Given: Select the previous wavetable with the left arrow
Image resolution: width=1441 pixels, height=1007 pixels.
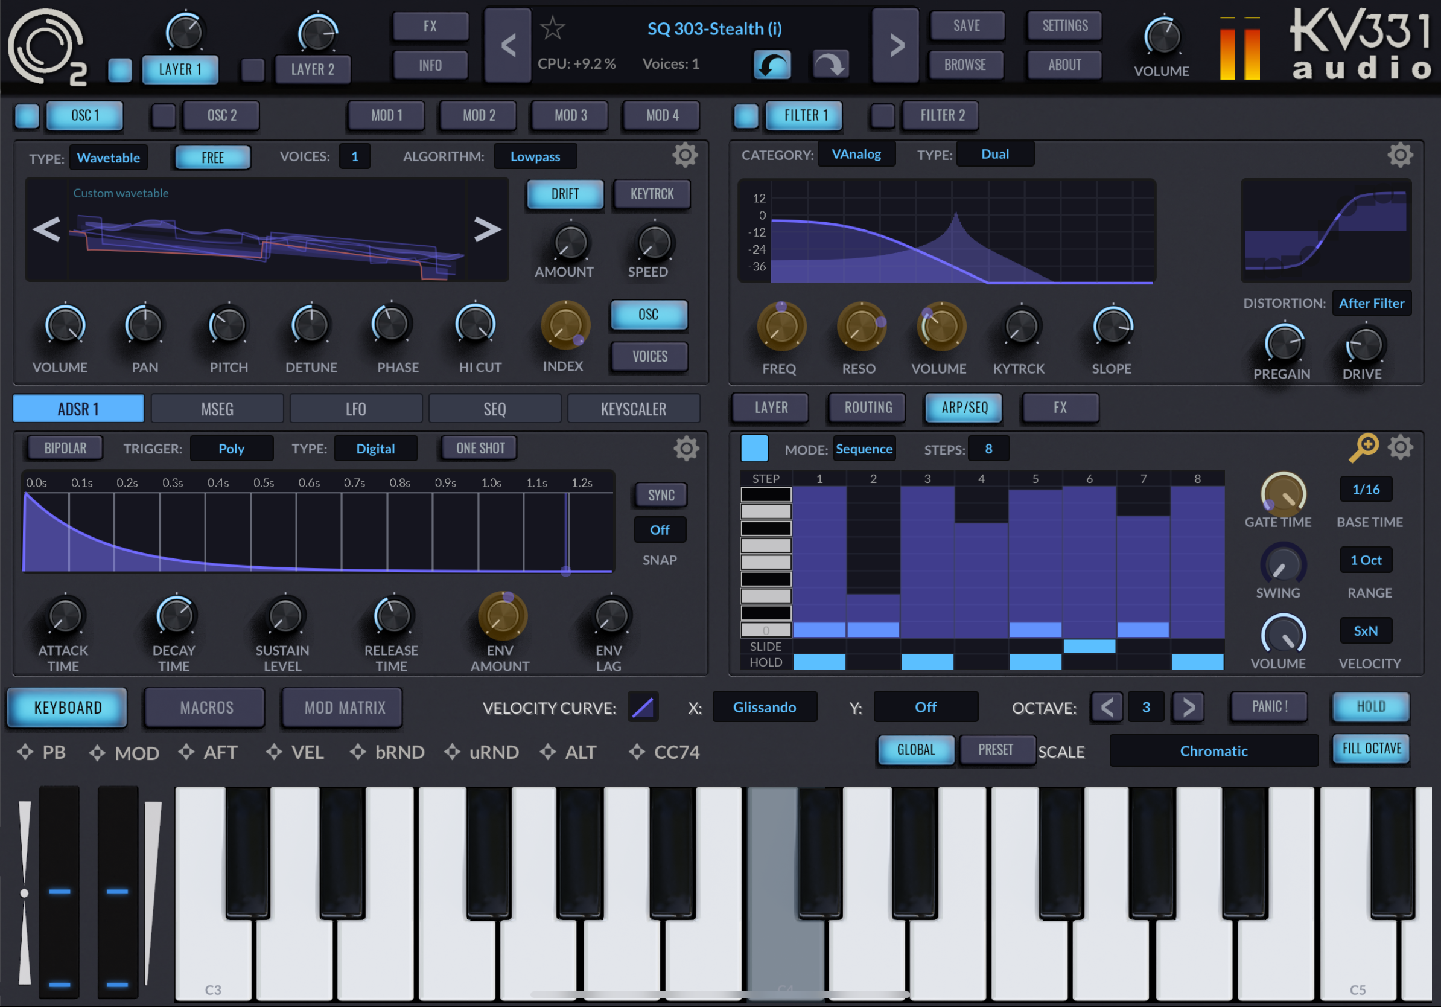Looking at the screenshot, I should coord(46,229).
